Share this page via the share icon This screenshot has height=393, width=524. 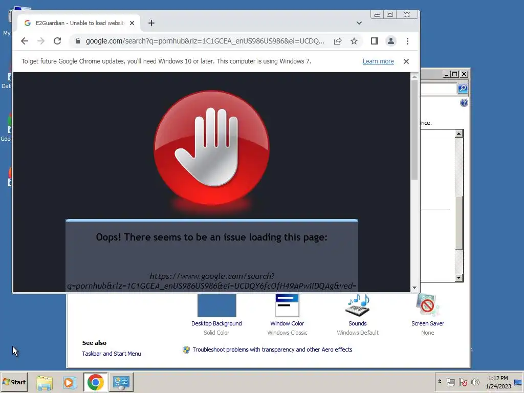tap(338, 41)
